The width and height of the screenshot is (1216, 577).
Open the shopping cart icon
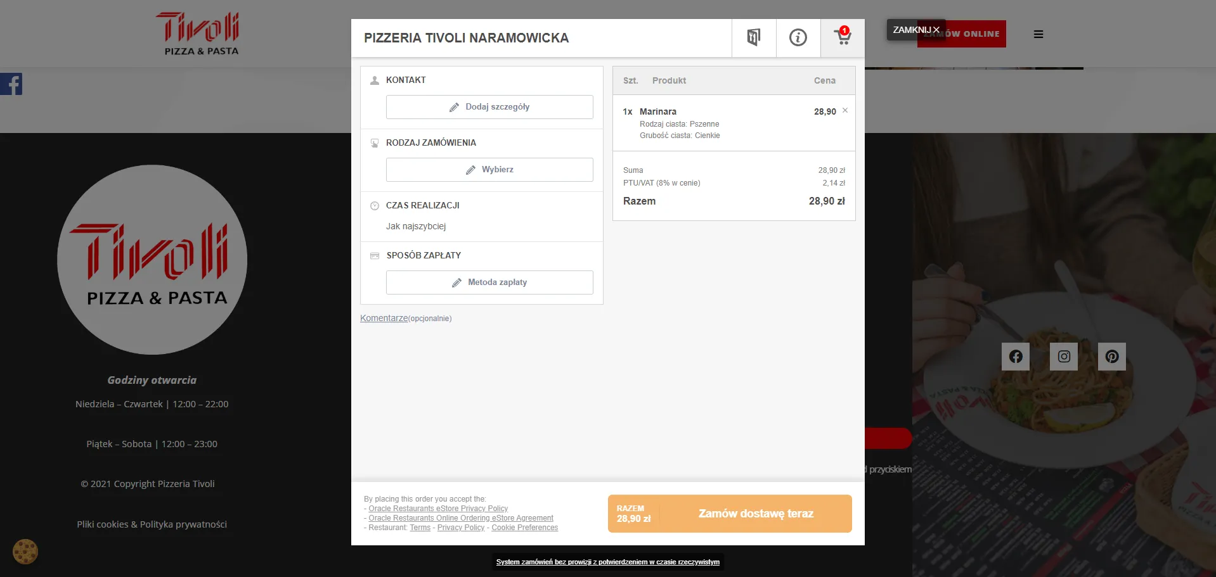pyautogui.click(x=843, y=37)
